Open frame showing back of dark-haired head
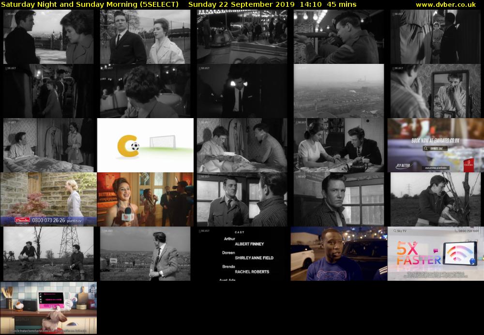Screen dimensions: 484x335 (145, 91)
